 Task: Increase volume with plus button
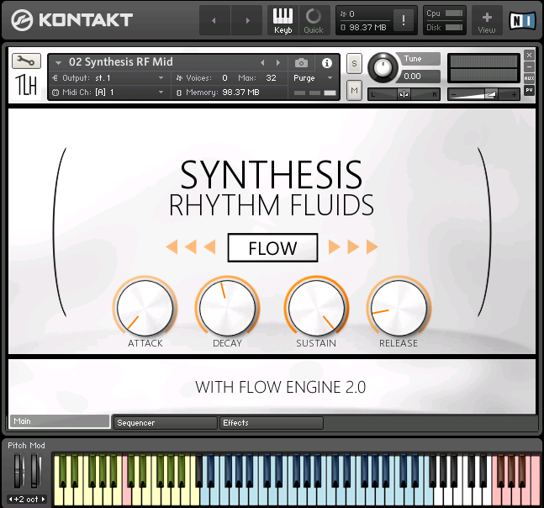[514, 94]
